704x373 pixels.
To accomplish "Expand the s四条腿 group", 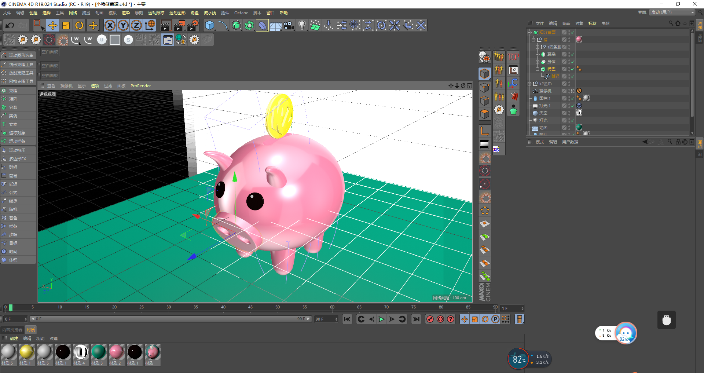I will pyautogui.click(x=538, y=47).
